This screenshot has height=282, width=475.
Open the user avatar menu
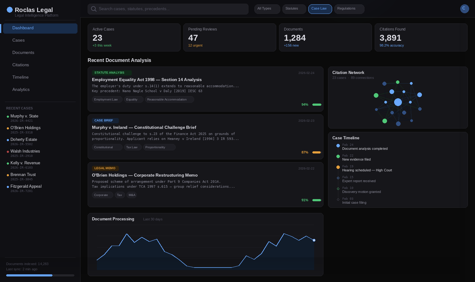click(465, 9)
